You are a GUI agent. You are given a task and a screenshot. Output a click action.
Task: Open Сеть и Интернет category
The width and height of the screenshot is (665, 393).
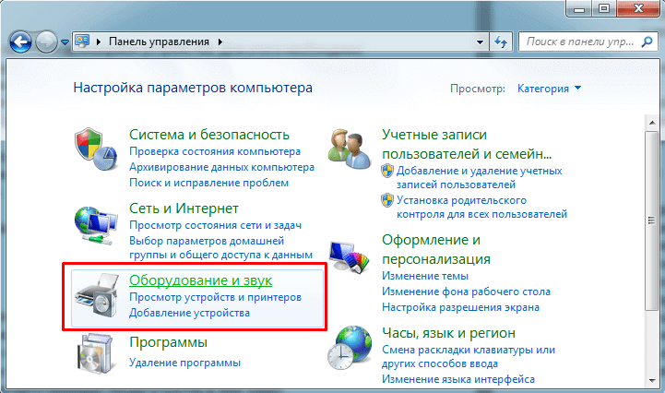[184, 208]
